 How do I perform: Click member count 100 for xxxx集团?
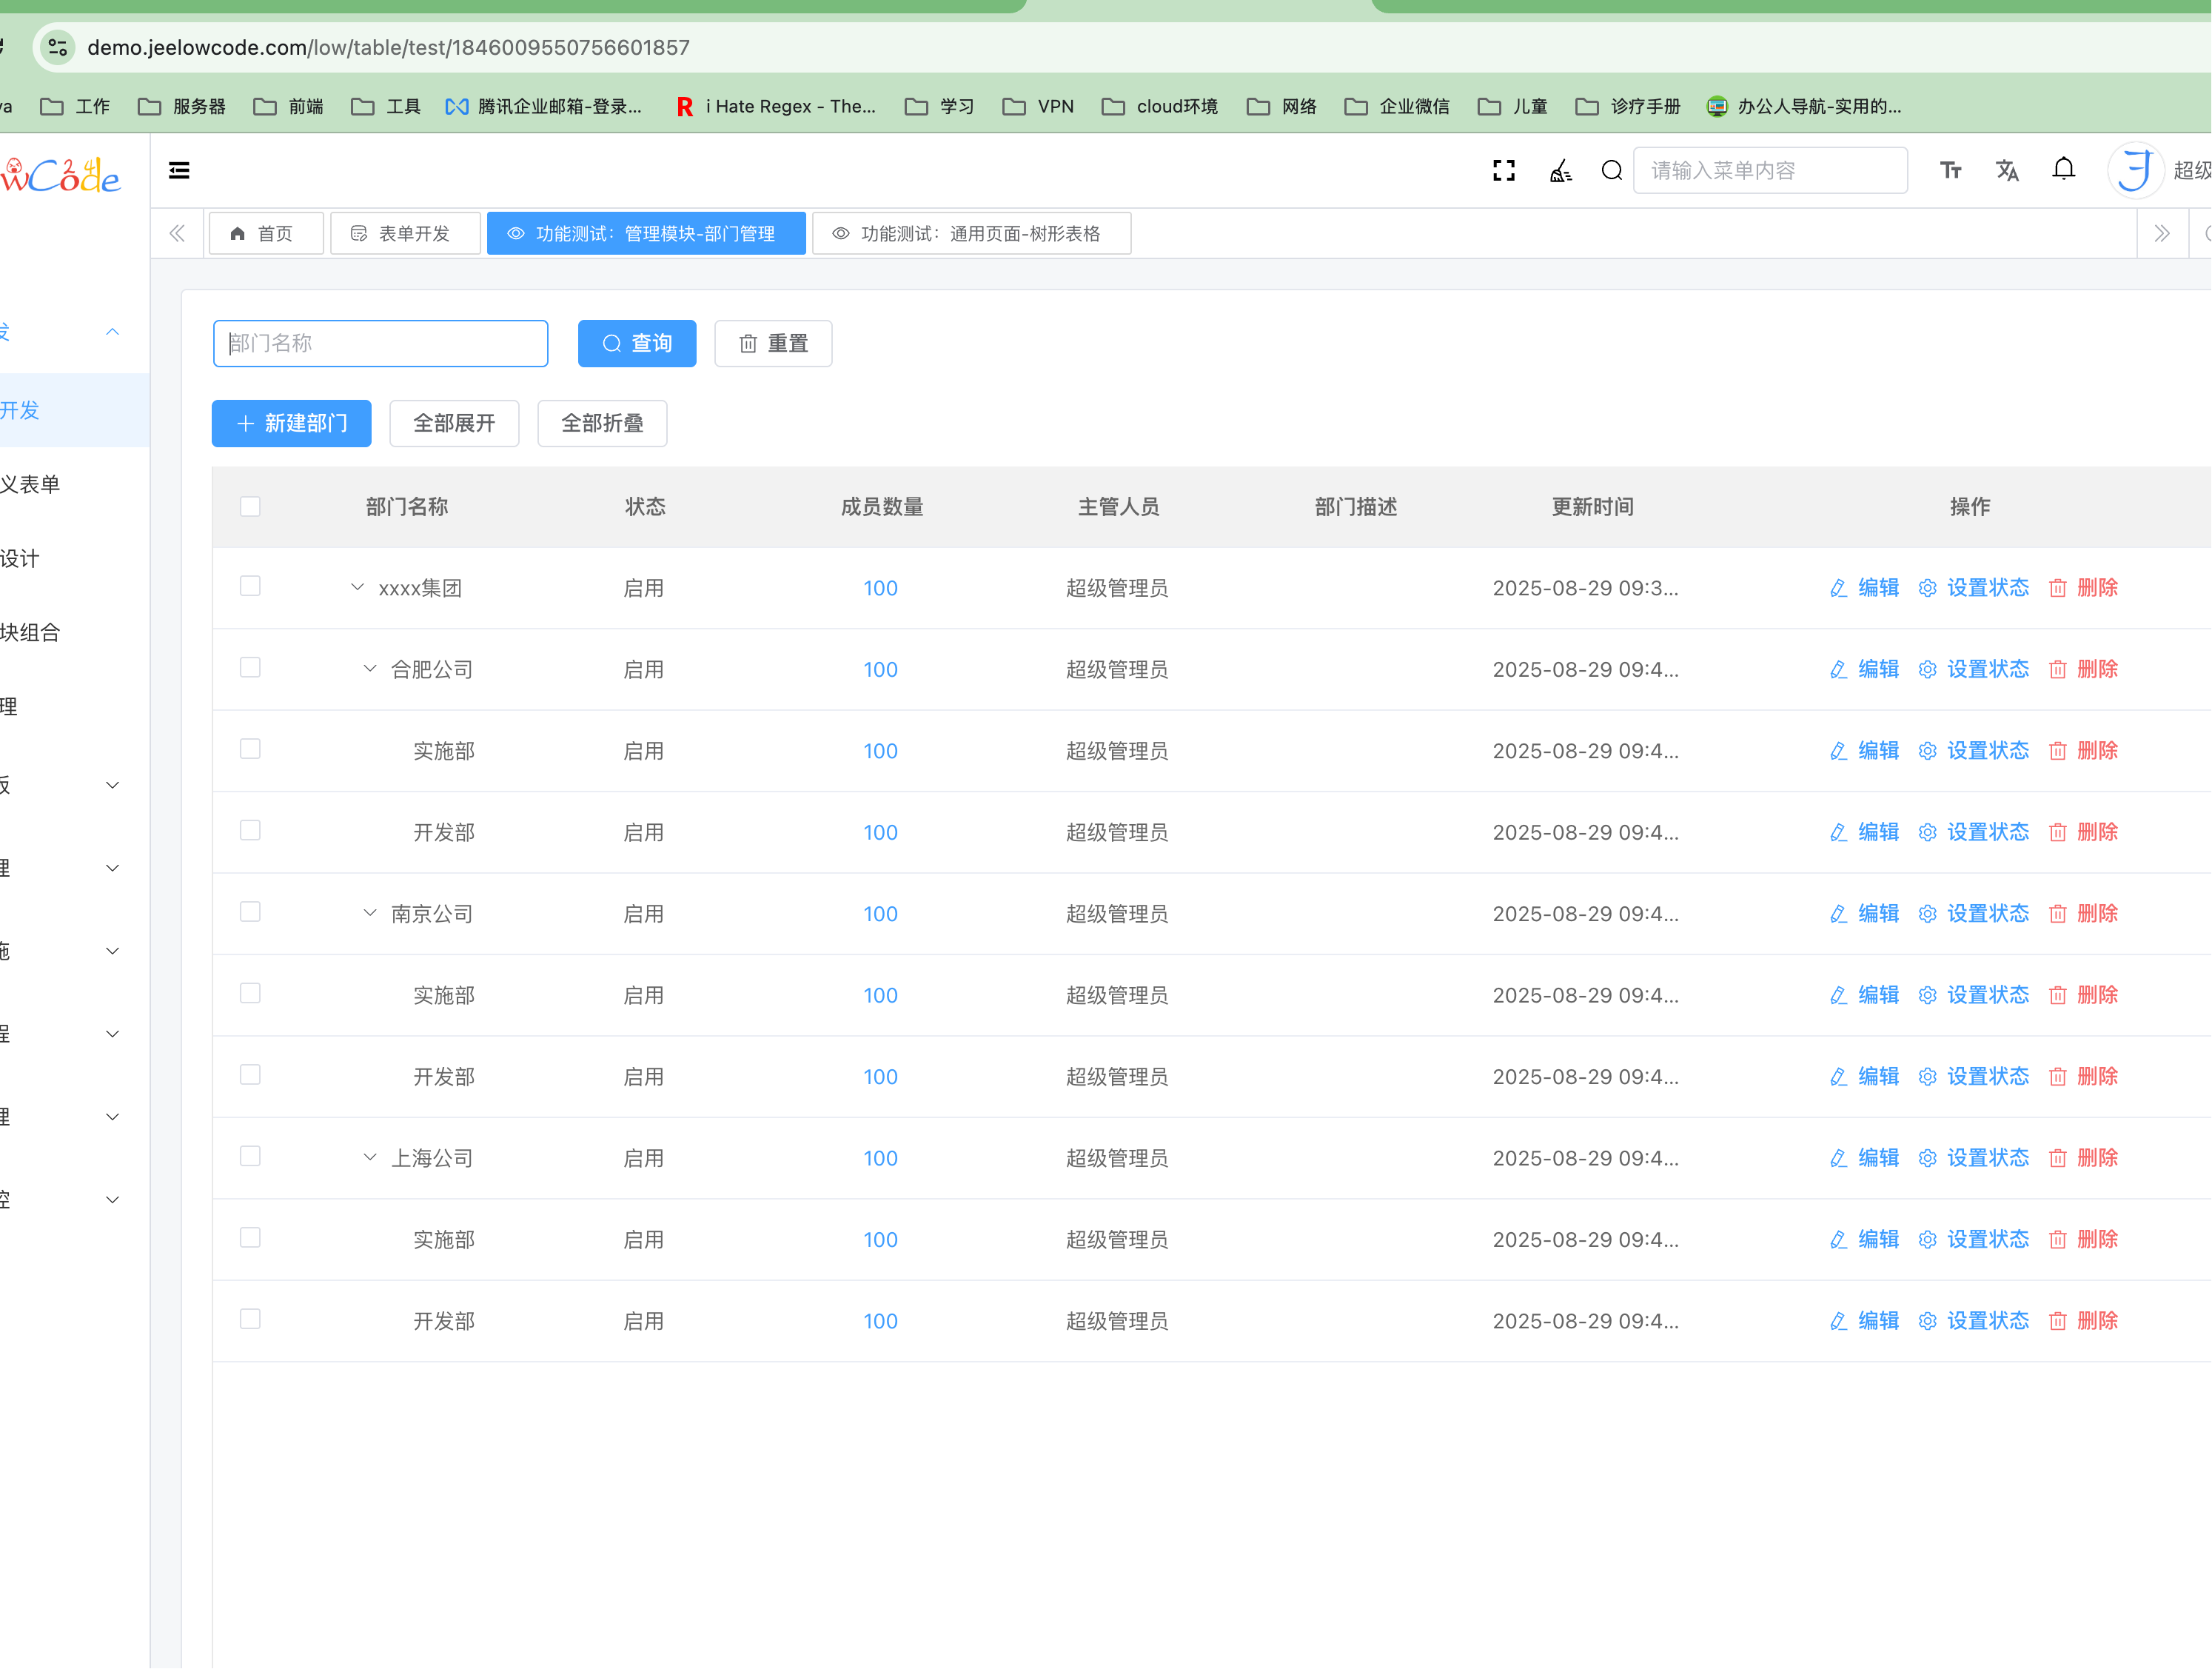click(880, 588)
